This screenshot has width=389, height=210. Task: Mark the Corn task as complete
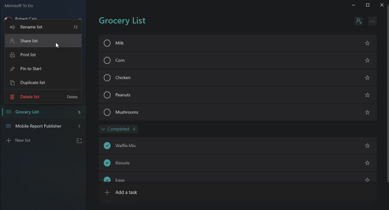point(107,60)
